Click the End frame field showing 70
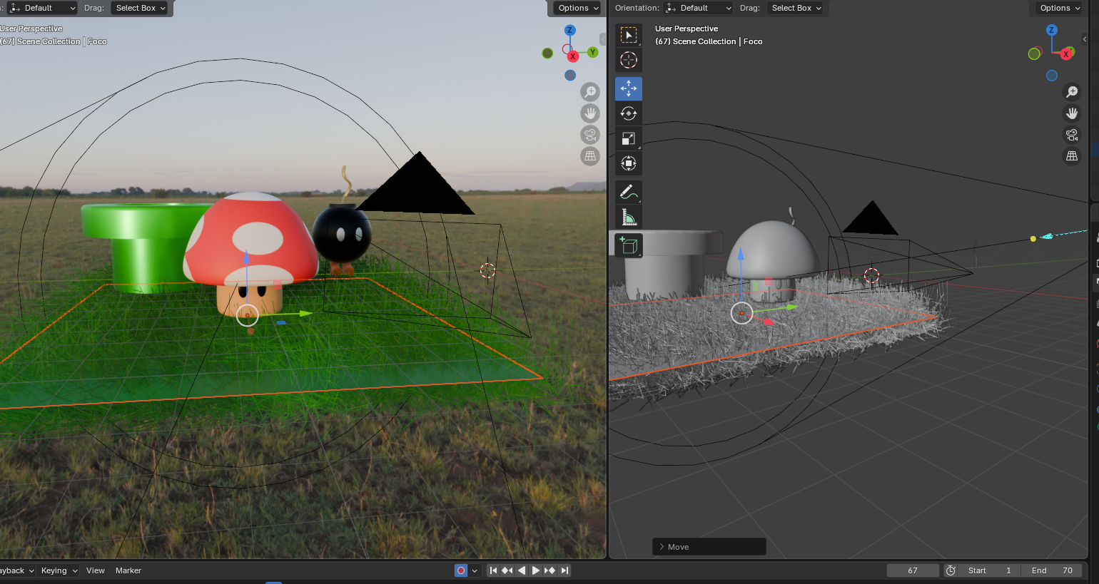1099x584 pixels. (x=1053, y=570)
